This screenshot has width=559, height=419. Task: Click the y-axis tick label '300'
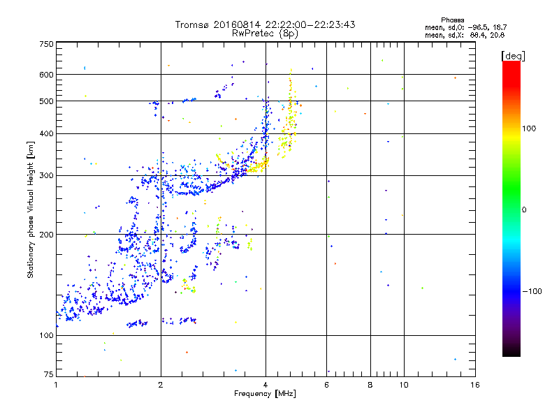click(x=46, y=176)
